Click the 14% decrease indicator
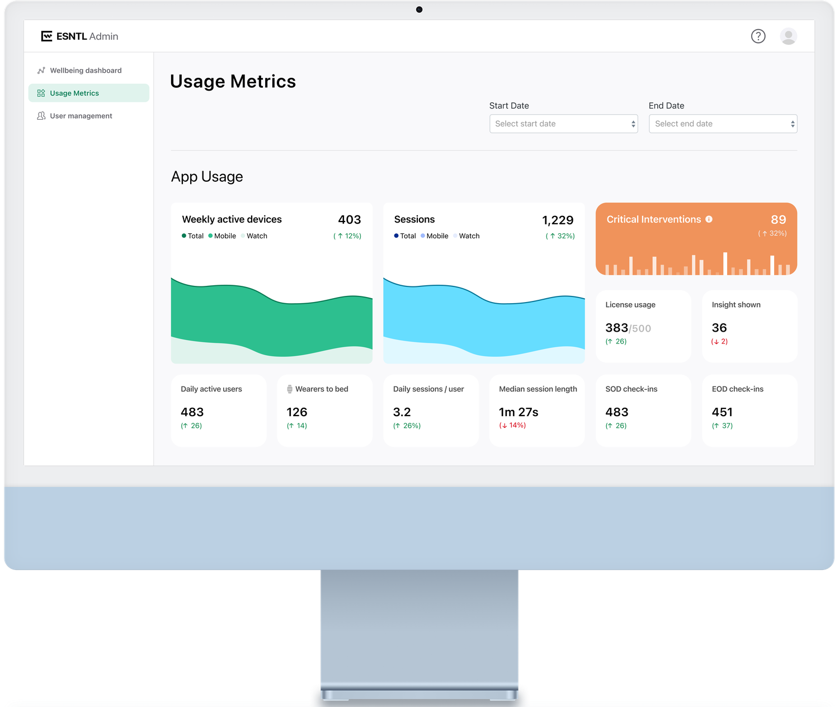Screen dimensions: 839x707 [x=512, y=425]
